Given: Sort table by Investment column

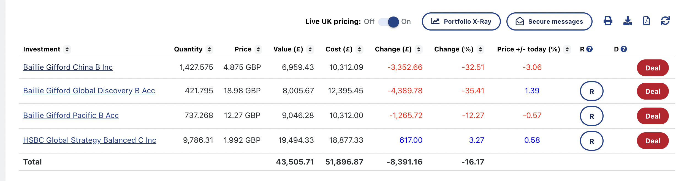Looking at the screenshot, I should [x=67, y=49].
